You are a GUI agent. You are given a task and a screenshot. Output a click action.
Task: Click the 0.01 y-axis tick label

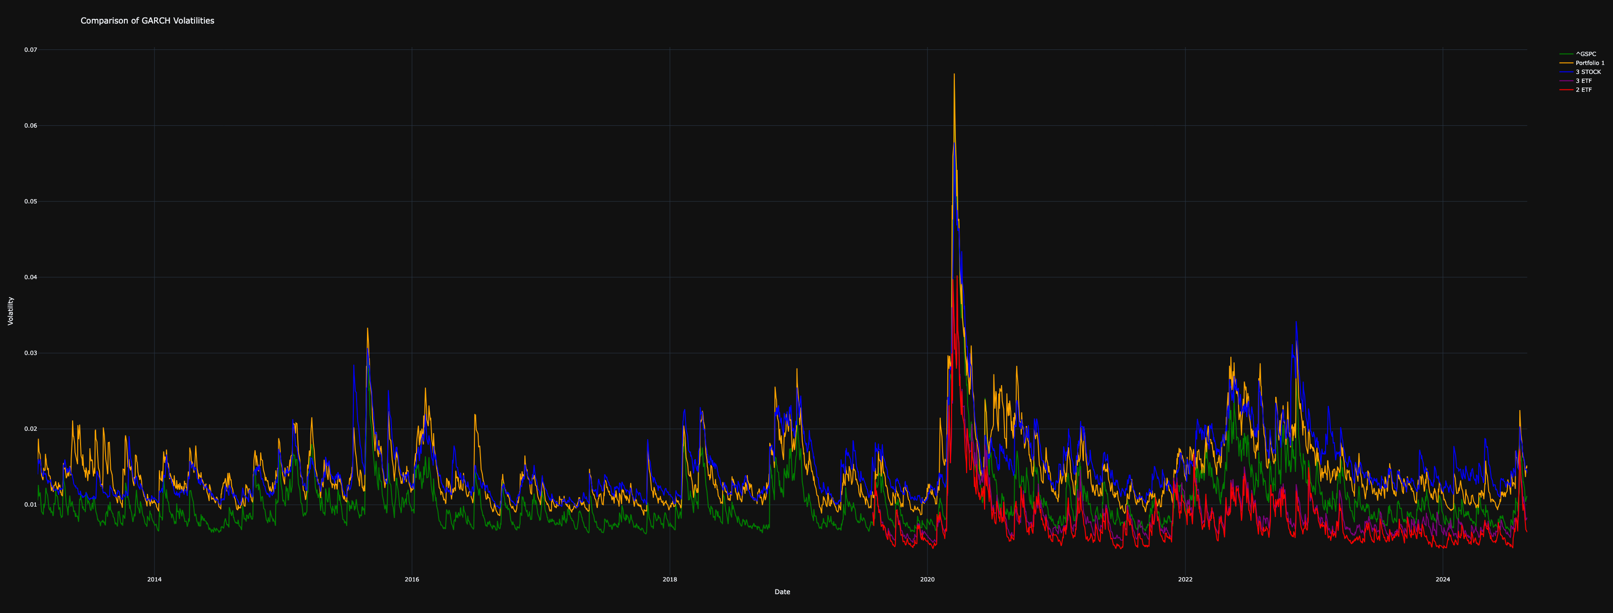[x=31, y=505]
